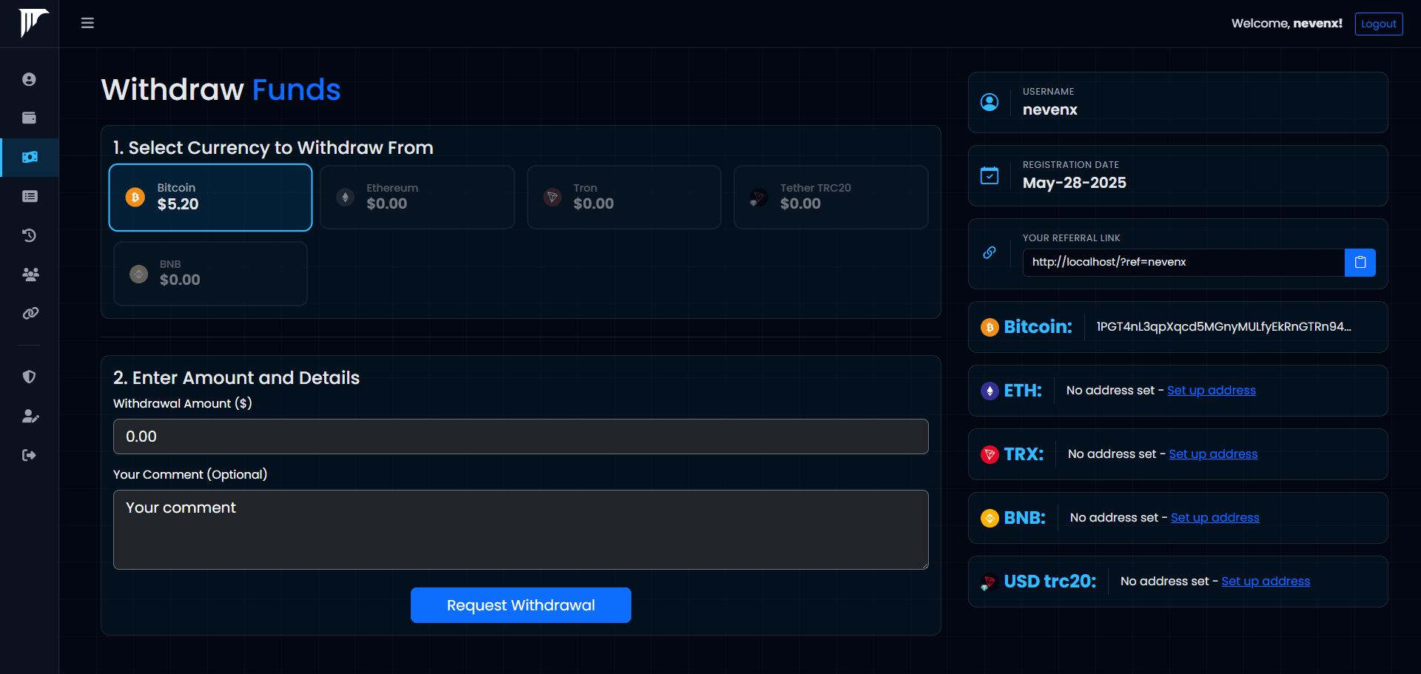Open the account profile sidebar icon

pyautogui.click(x=29, y=79)
